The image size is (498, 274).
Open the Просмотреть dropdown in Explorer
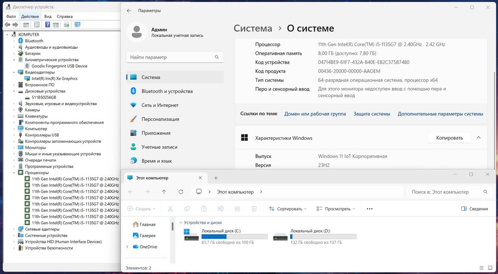click(x=336, y=209)
